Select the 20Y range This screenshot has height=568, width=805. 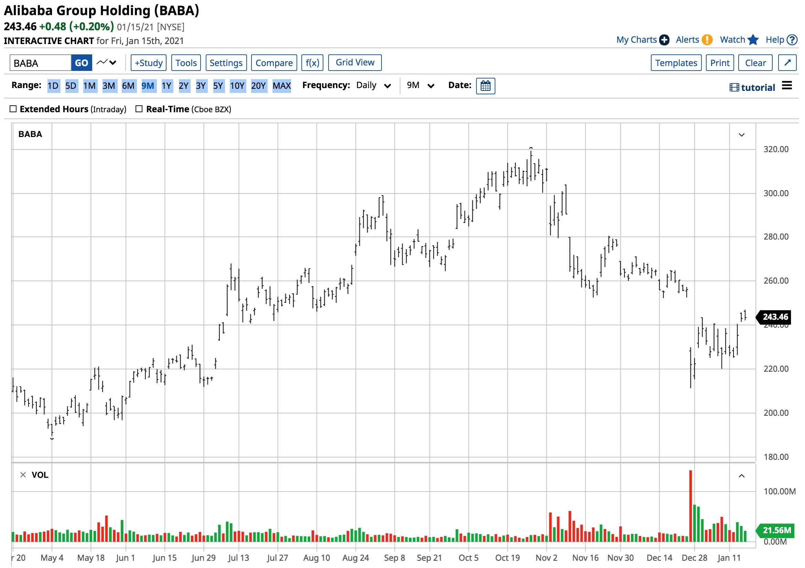[259, 86]
